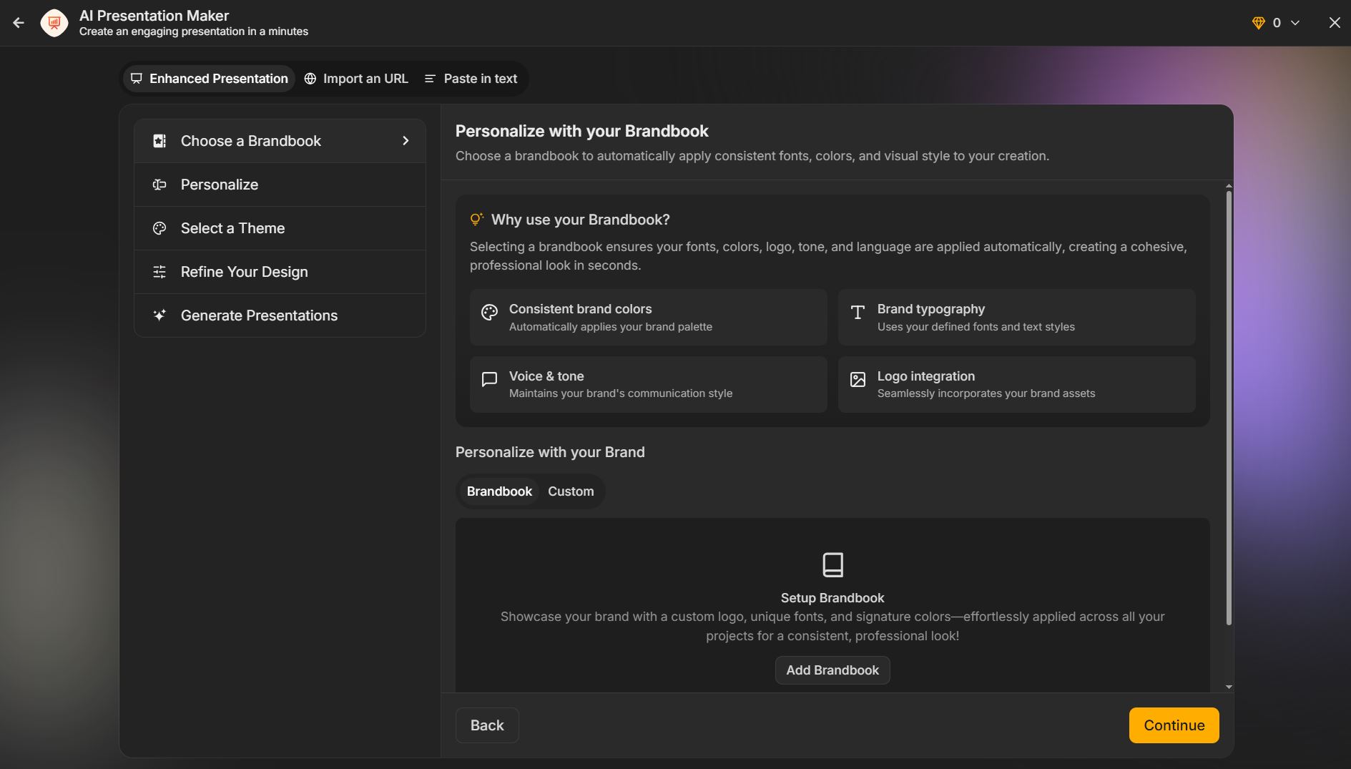The height and width of the screenshot is (769, 1351).
Task: Click the T typography icon
Action: [858, 312]
